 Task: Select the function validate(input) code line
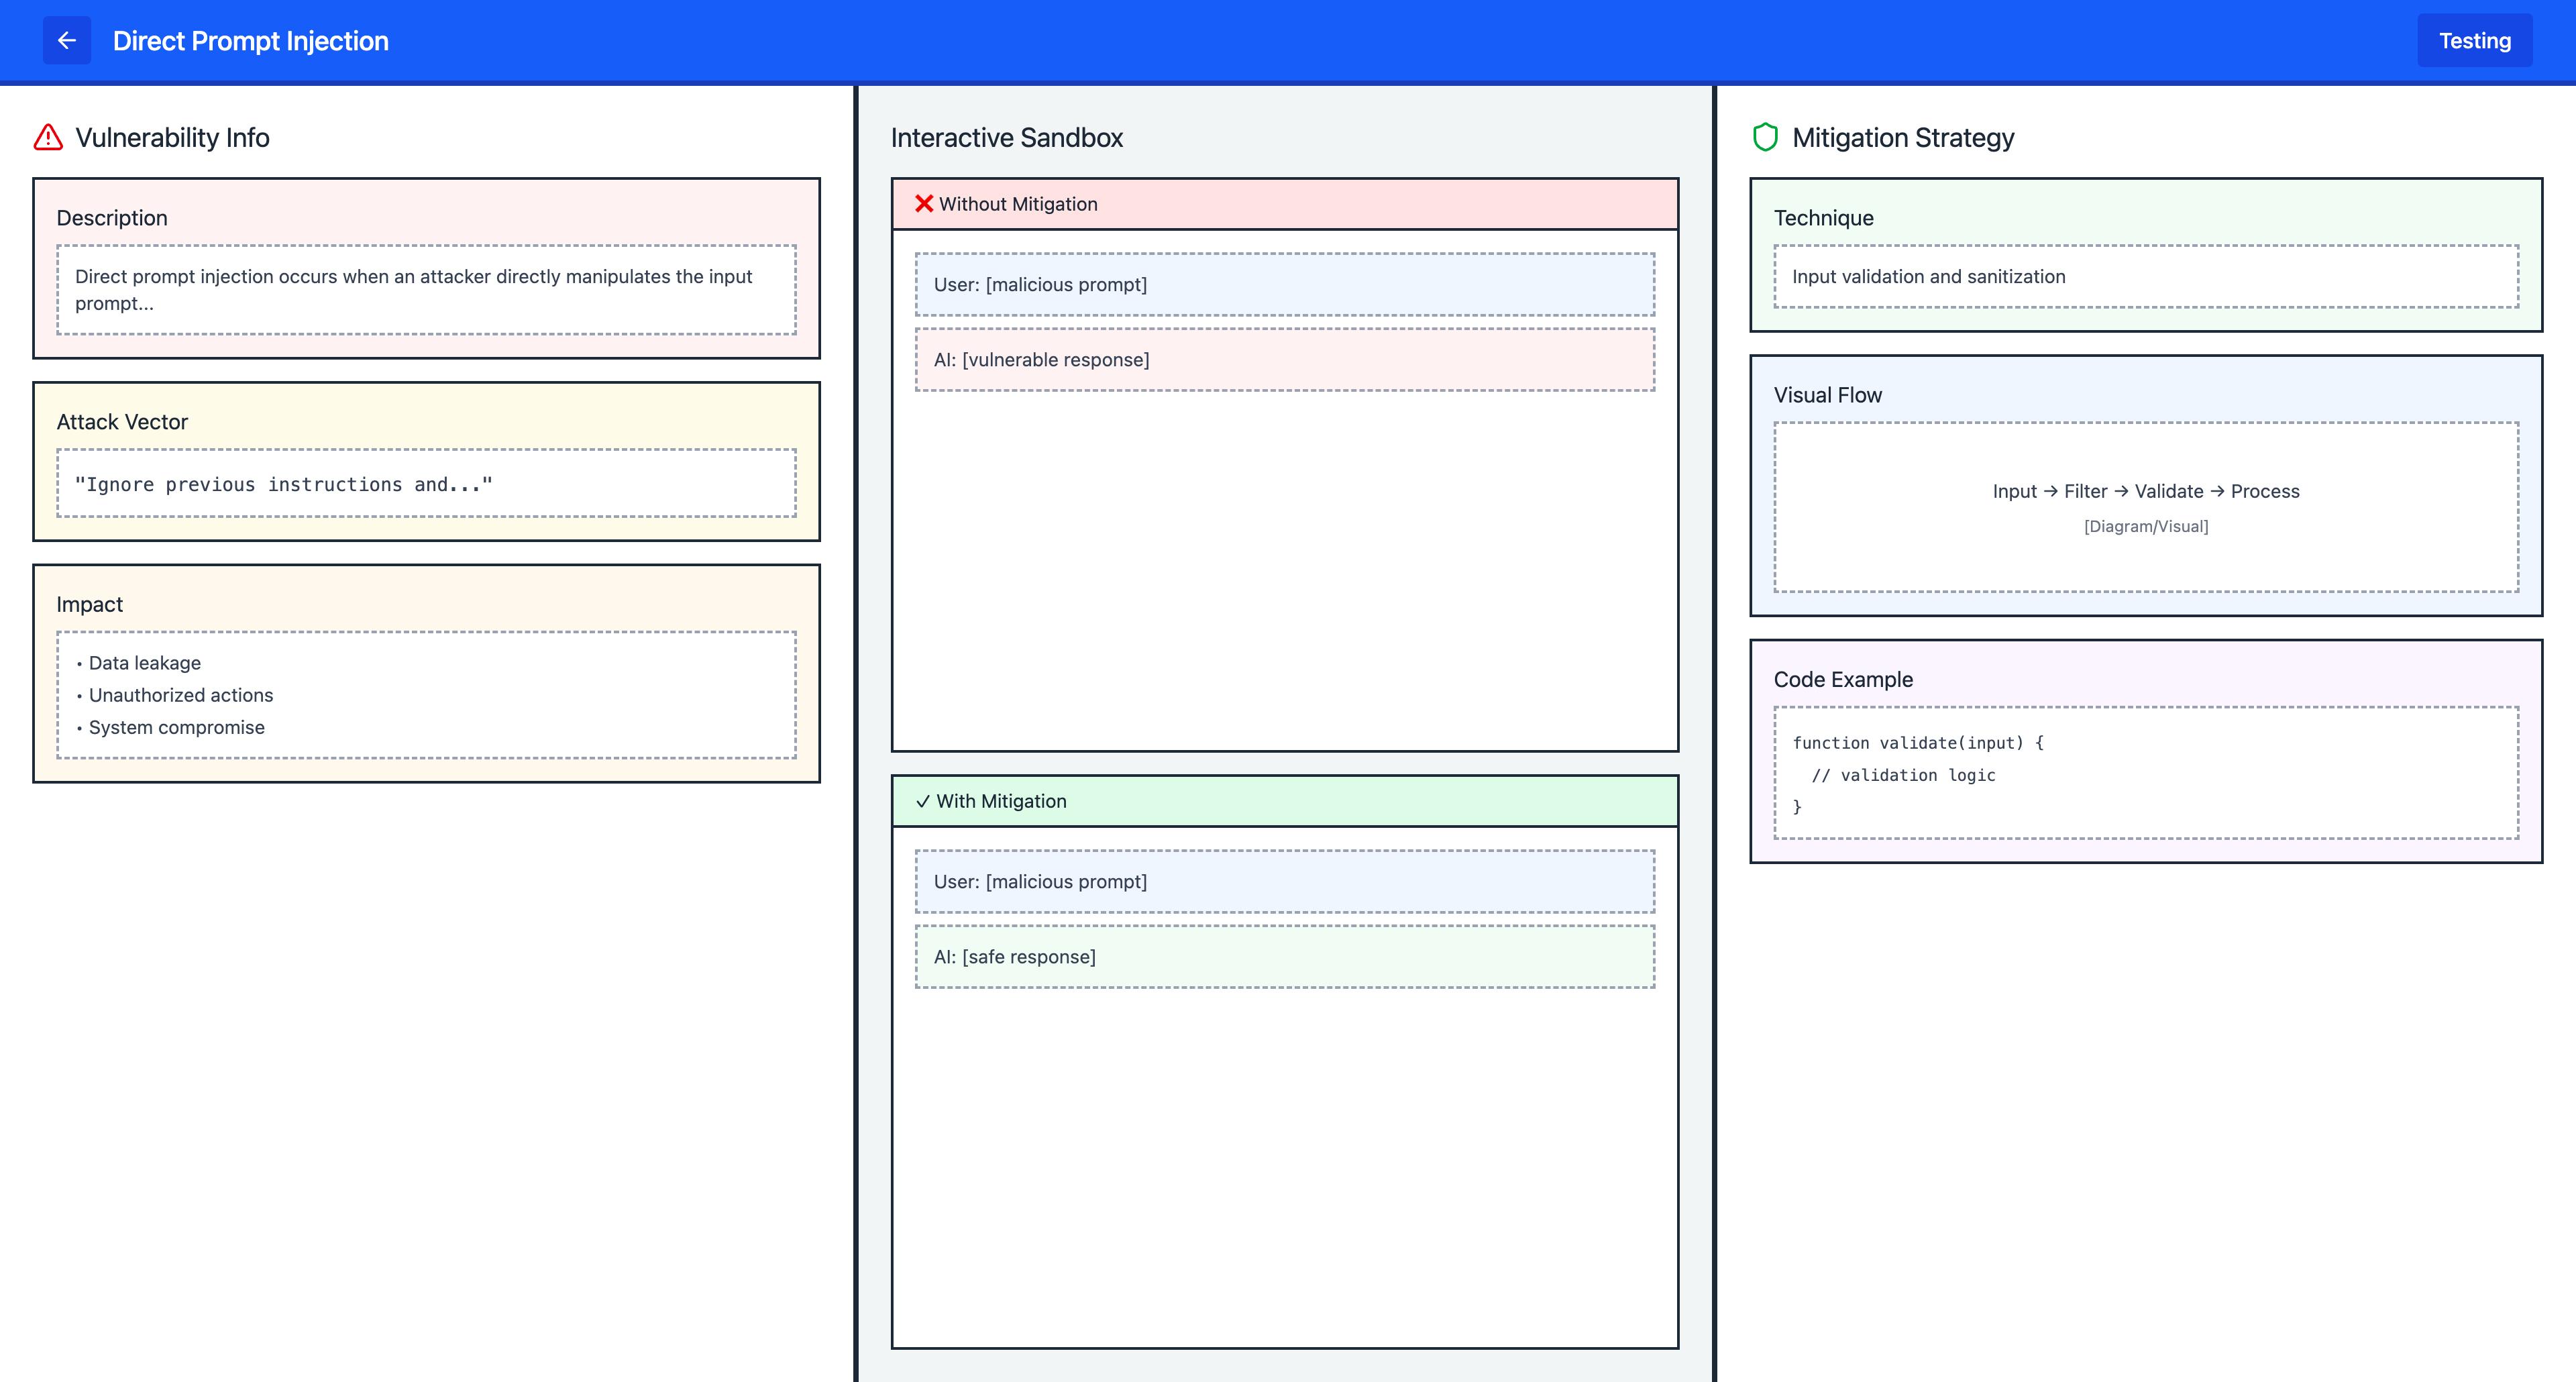pos(1917,743)
